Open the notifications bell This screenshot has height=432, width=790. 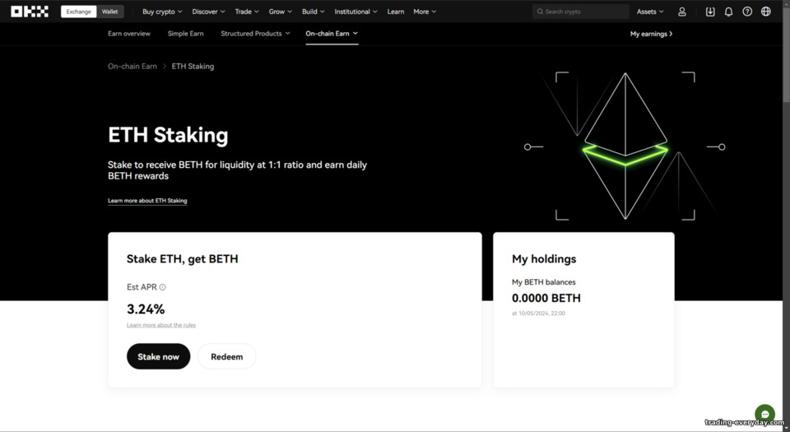pyautogui.click(x=728, y=12)
